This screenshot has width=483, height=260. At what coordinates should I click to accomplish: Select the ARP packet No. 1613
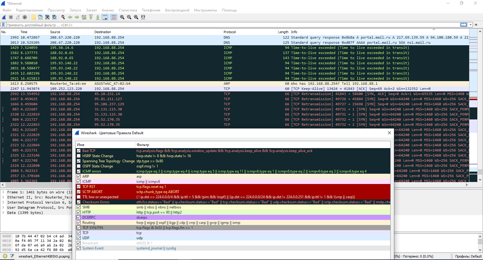click(x=235, y=84)
